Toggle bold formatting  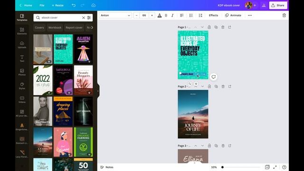[166, 15]
